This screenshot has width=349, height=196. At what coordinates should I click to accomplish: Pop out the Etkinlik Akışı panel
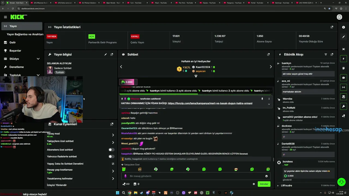coord(332,54)
